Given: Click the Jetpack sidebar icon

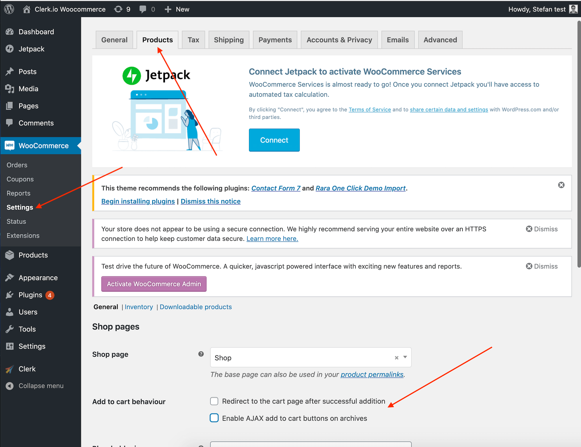Looking at the screenshot, I should click(10, 49).
